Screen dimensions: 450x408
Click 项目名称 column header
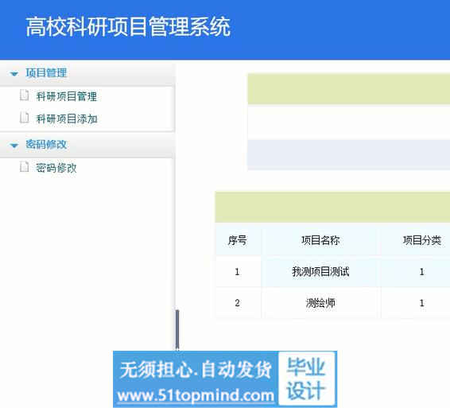point(320,240)
